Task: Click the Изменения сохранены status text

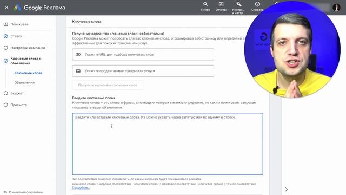Action: 26,192
